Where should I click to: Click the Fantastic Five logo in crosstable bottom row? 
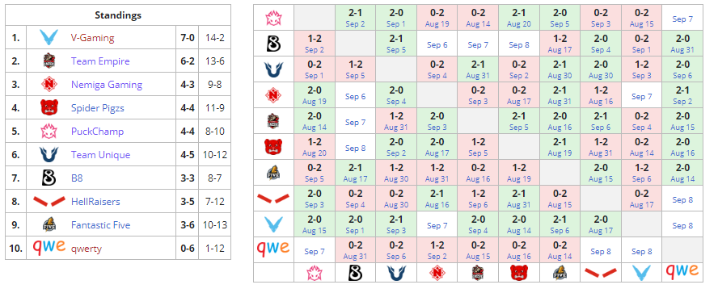coord(559,273)
